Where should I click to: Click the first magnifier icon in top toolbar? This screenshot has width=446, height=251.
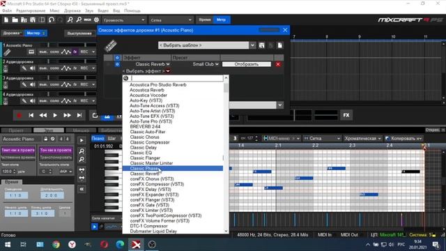coord(70,20)
